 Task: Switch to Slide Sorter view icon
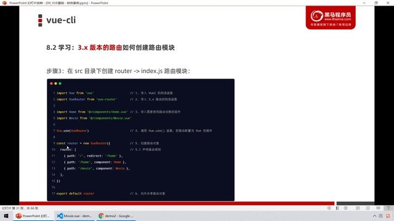pos(368,208)
